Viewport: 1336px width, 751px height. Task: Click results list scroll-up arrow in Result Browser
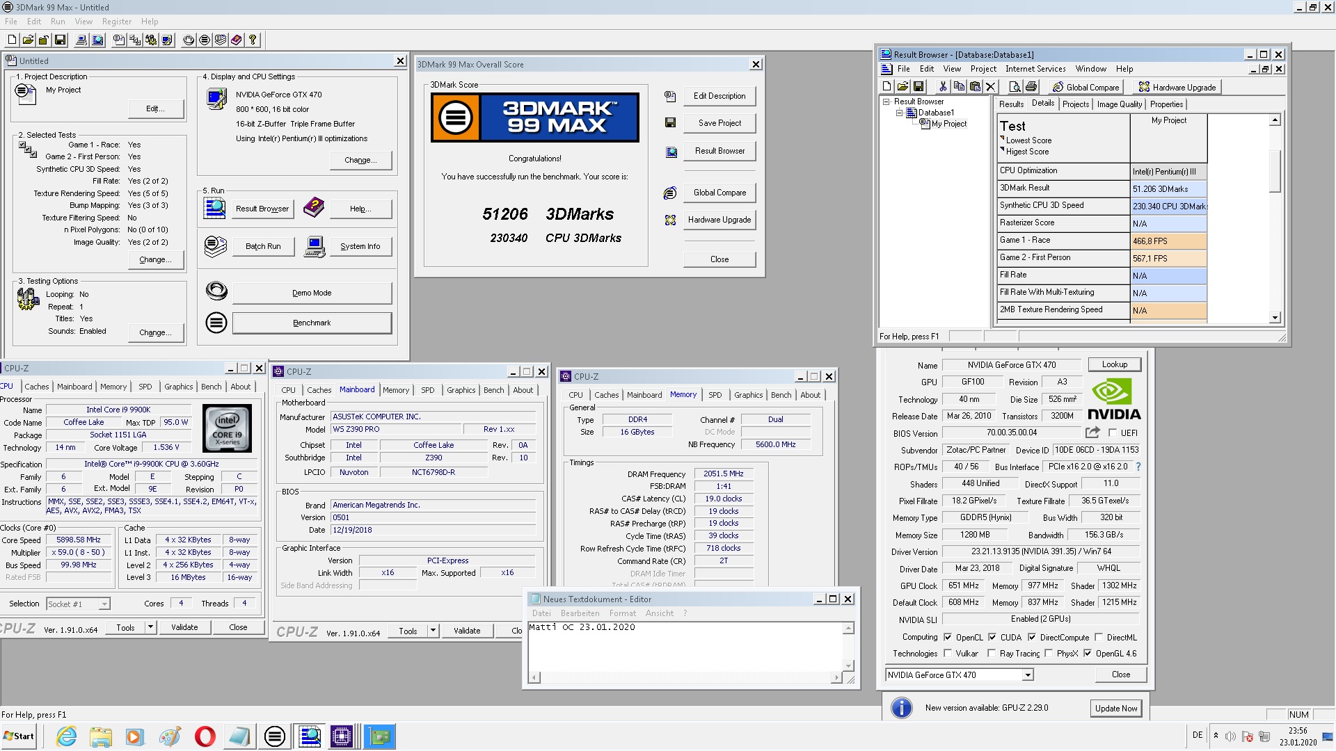(1275, 120)
